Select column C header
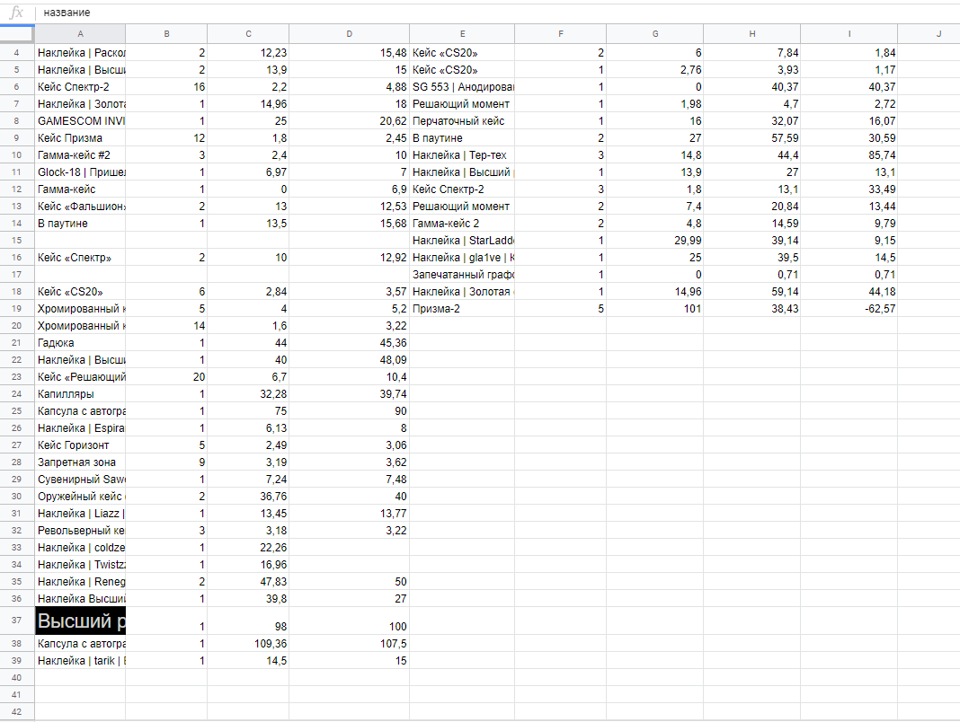 (248, 34)
